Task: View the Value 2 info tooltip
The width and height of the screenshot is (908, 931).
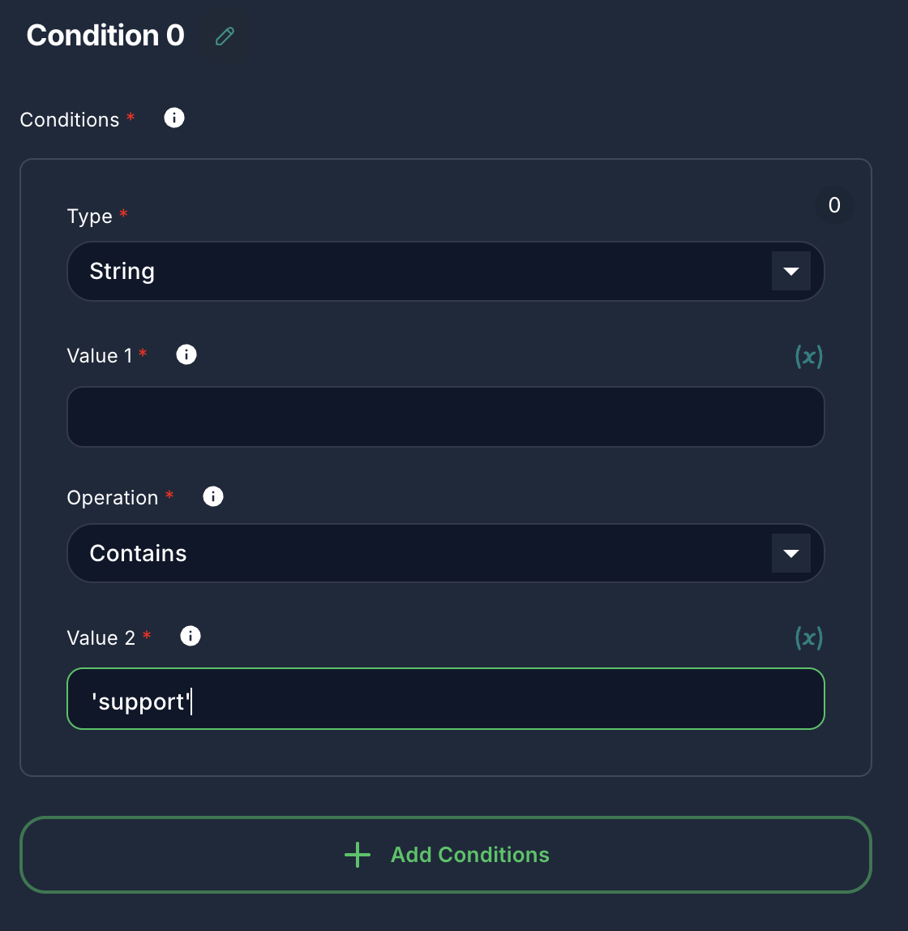Action: click(191, 637)
